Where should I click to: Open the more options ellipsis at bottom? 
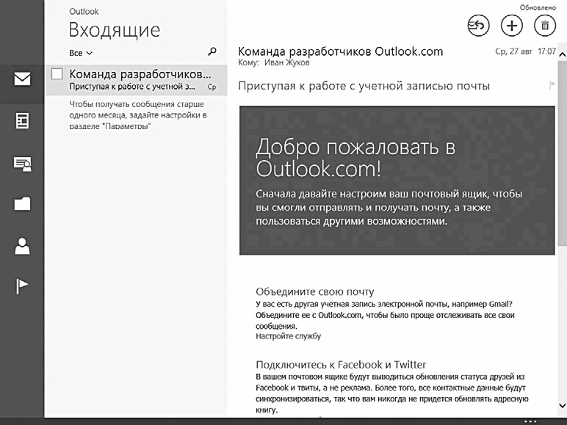[x=530, y=421]
